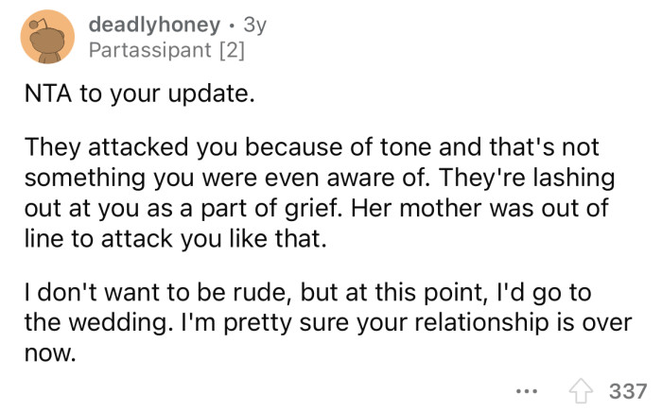Click the word 'NTA' in the comment

pyautogui.click(x=48, y=94)
